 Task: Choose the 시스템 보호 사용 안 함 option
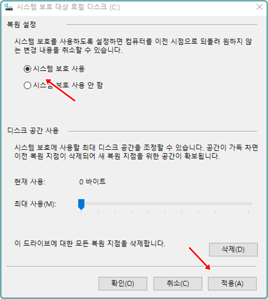point(27,85)
